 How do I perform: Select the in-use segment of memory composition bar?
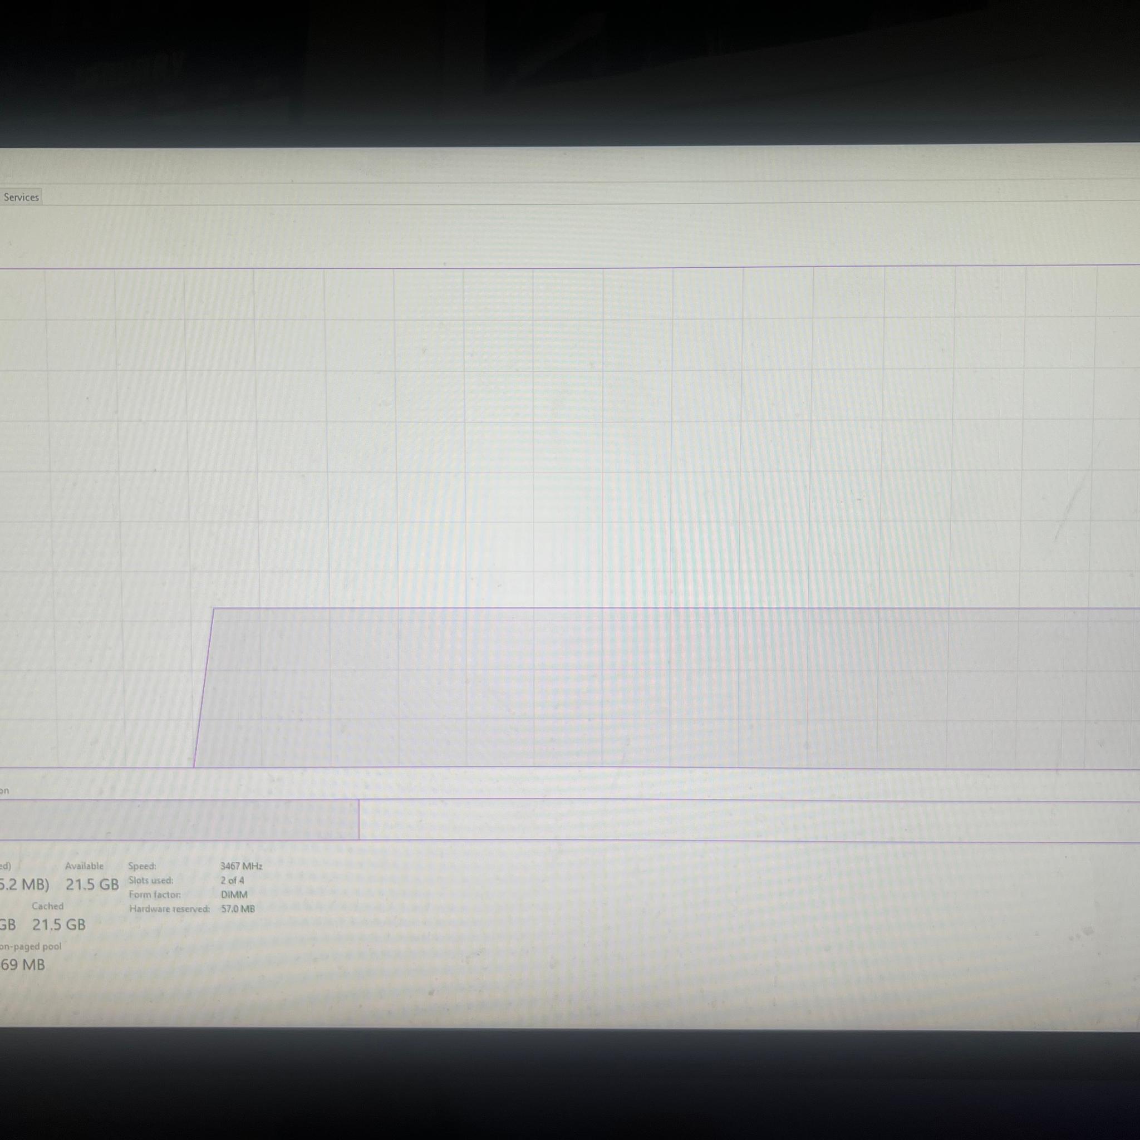click(179, 819)
